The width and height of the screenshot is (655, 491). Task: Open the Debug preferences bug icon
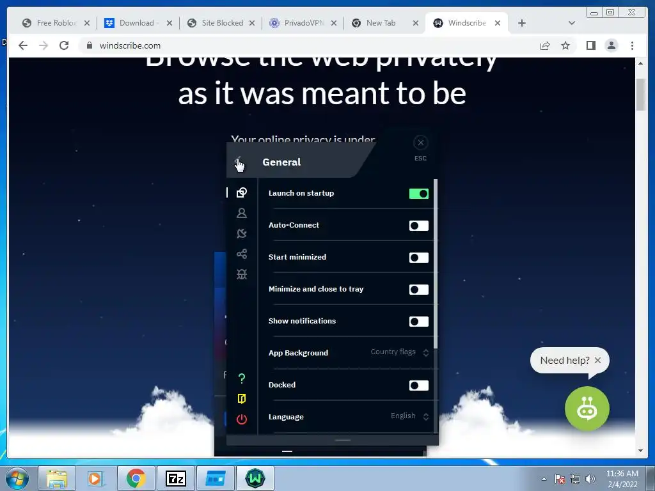241,274
